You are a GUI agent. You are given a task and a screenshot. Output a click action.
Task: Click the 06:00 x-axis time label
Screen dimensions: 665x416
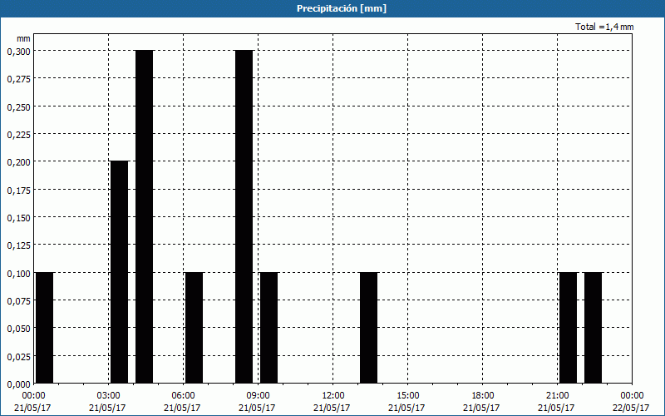click(x=183, y=396)
